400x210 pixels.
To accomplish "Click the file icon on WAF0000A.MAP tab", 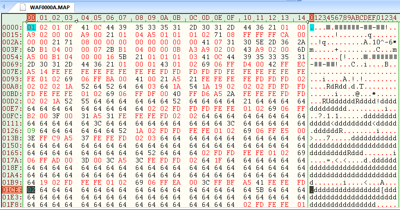I will pos(22,8).
